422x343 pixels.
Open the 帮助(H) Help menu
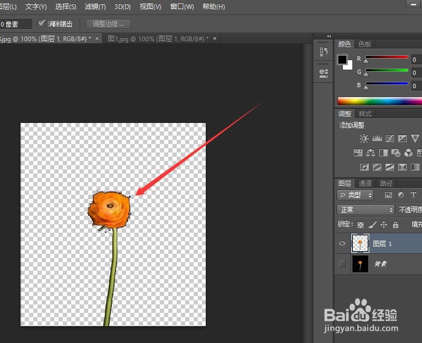pyautogui.click(x=214, y=6)
